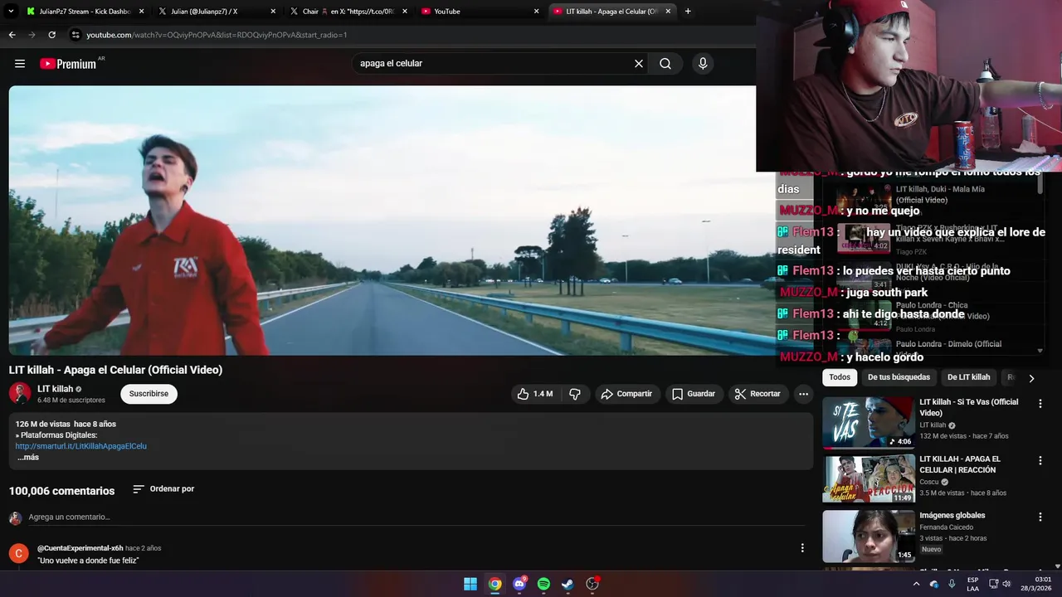Open options for Imágenes globales video
The width and height of the screenshot is (1062, 597).
coord(1040,517)
